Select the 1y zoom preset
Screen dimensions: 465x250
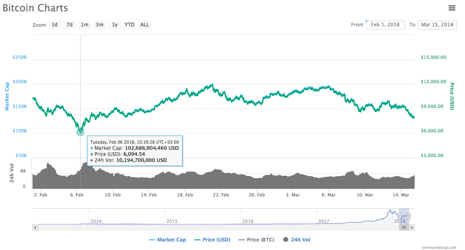click(x=114, y=25)
